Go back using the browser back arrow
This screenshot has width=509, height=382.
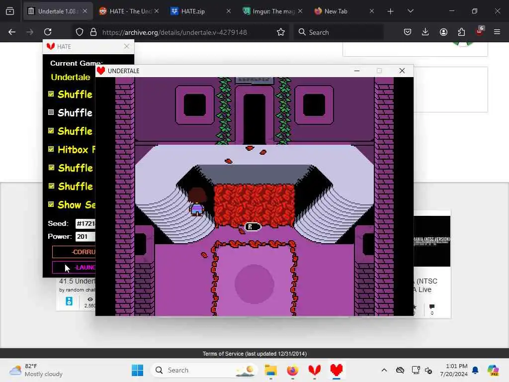click(x=12, y=32)
